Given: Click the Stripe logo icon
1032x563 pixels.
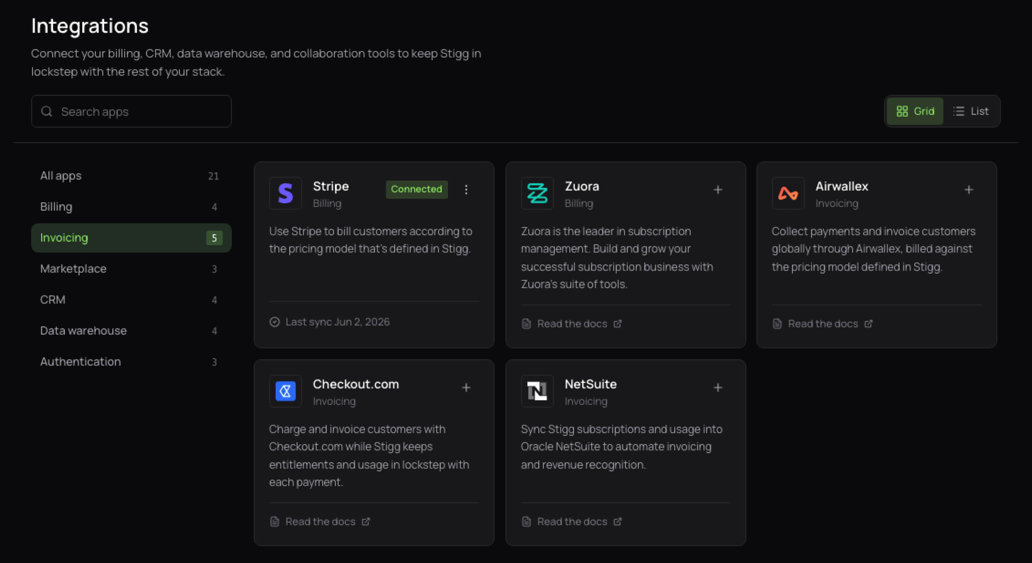Looking at the screenshot, I should pos(285,193).
